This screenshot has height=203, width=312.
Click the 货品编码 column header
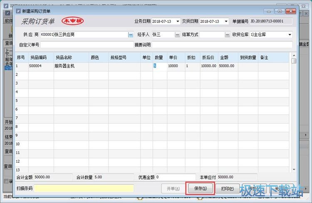[41, 58]
